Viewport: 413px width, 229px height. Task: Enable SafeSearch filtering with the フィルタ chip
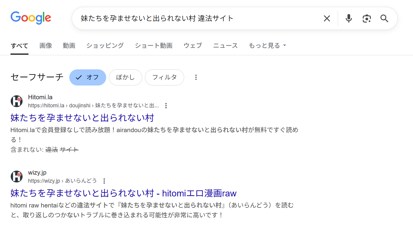click(x=164, y=77)
